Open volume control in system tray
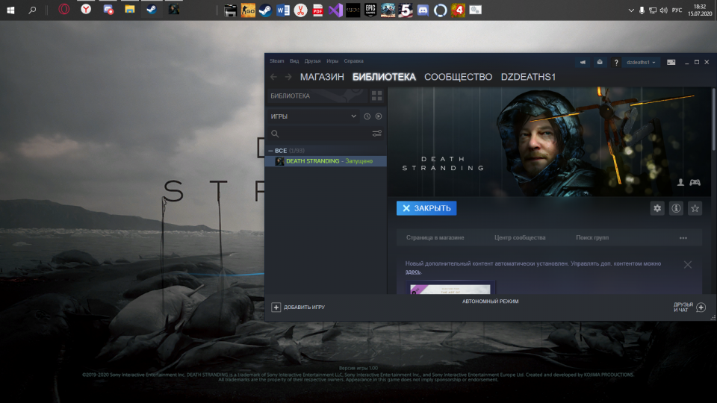The height and width of the screenshot is (403, 717). 664,10
